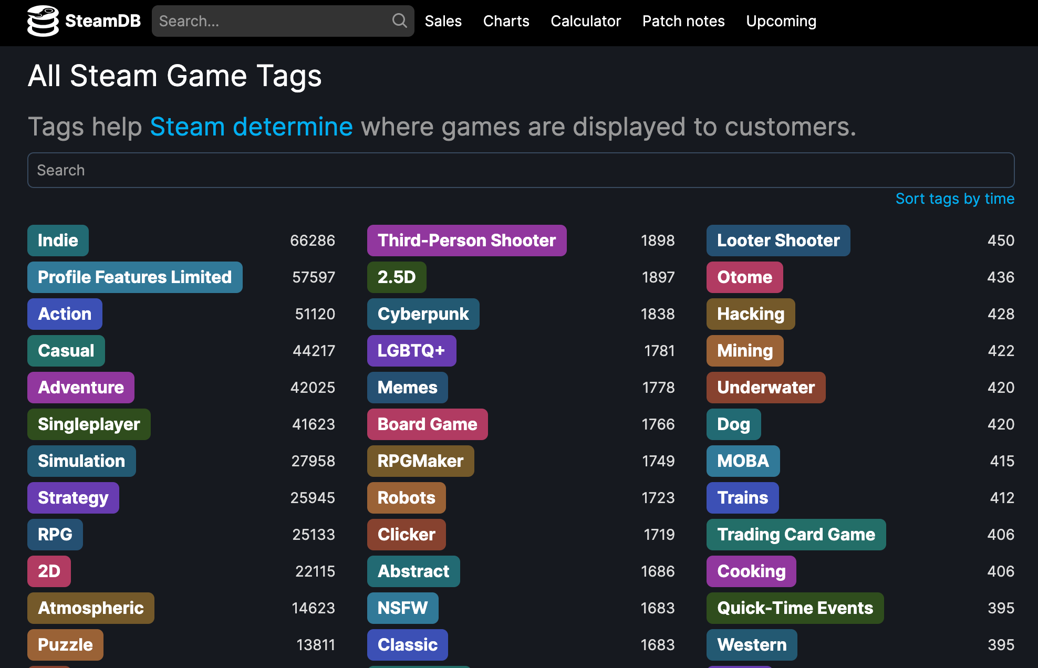
Task: Open the Charts page from the navigation
Action: tap(505, 21)
